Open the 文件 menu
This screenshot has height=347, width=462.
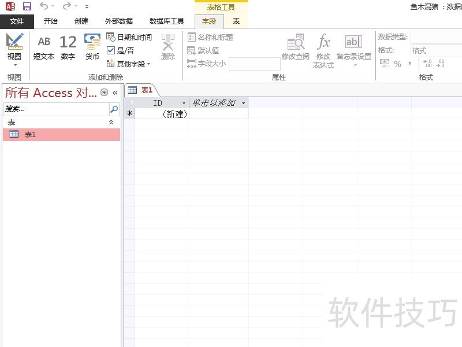pos(17,21)
